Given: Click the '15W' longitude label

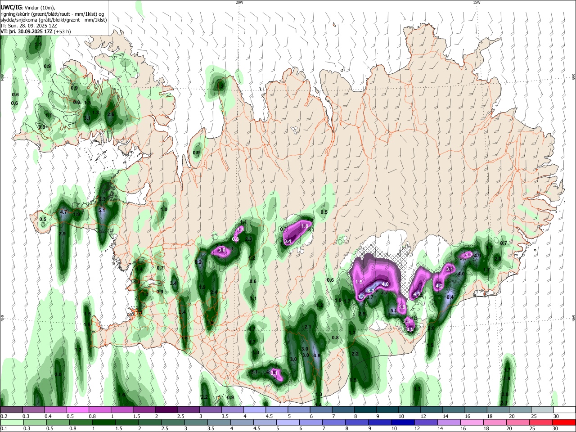Looking at the screenshot, I should pos(477,2).
